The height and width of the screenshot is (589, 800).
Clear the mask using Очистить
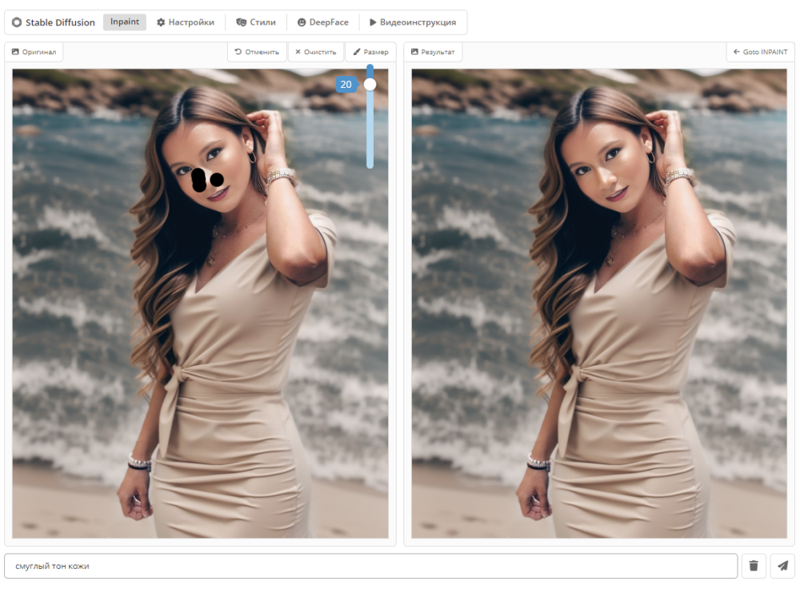(316, 52)
